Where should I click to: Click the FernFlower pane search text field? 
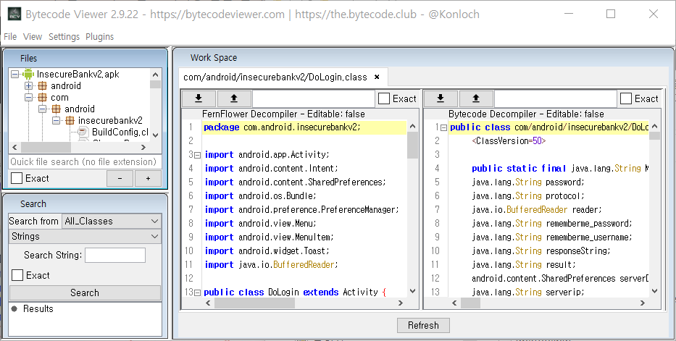[314, 98]
